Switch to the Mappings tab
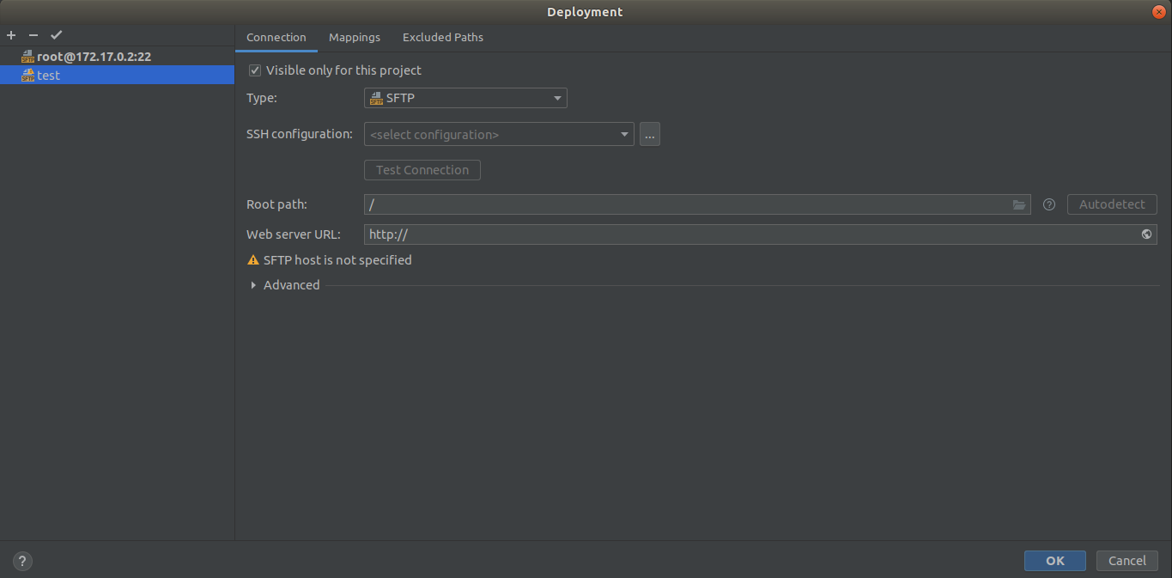The image size is (1172, 578). (355, 37)
